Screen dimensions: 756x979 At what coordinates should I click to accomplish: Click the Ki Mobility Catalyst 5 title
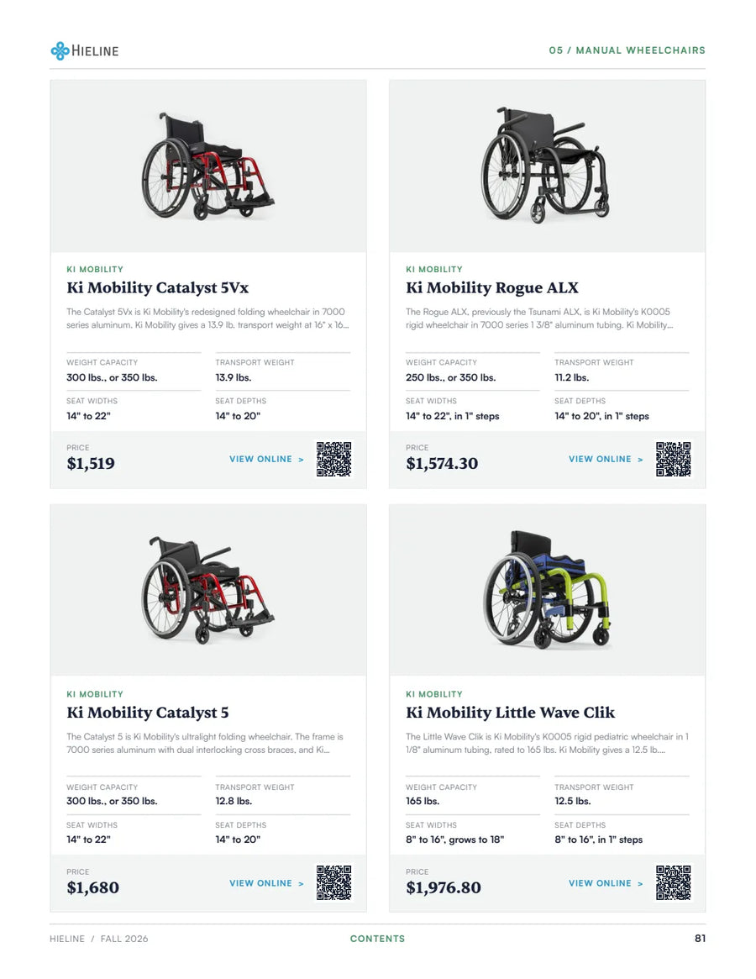click(147, 713)
